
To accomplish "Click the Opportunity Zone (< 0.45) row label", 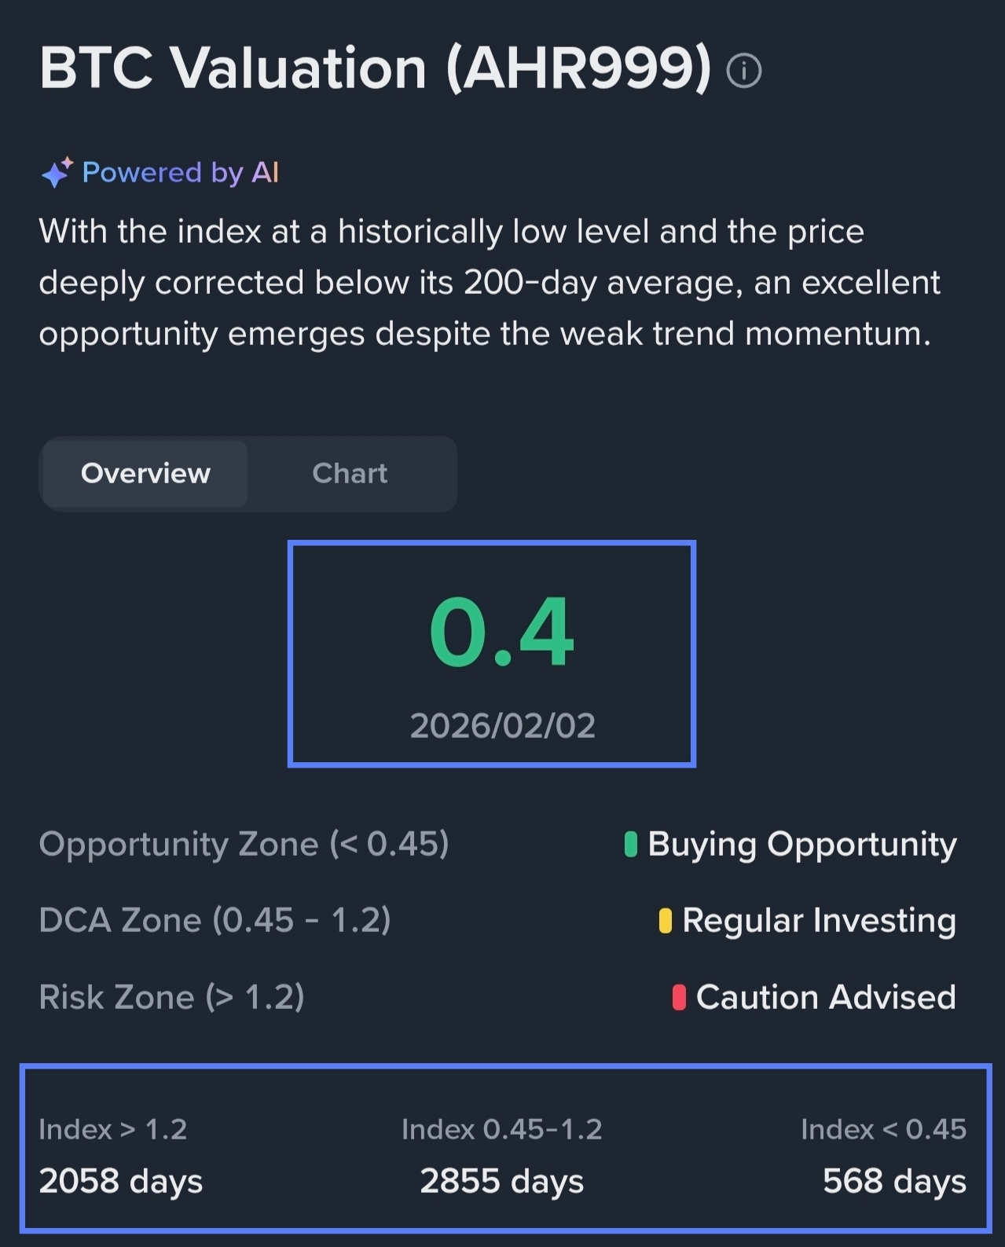I will click(244, 845).
